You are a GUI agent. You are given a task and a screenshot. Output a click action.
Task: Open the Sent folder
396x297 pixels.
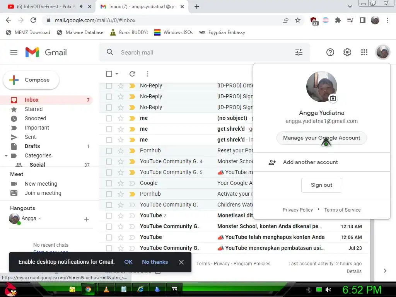(30, 137)
